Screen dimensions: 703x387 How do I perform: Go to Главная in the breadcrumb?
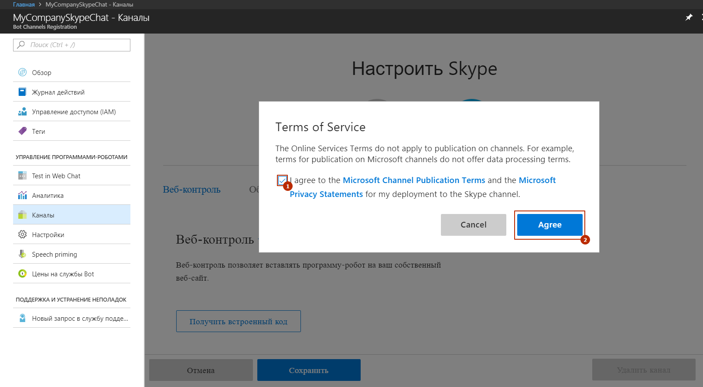click(x=24, y=5)
